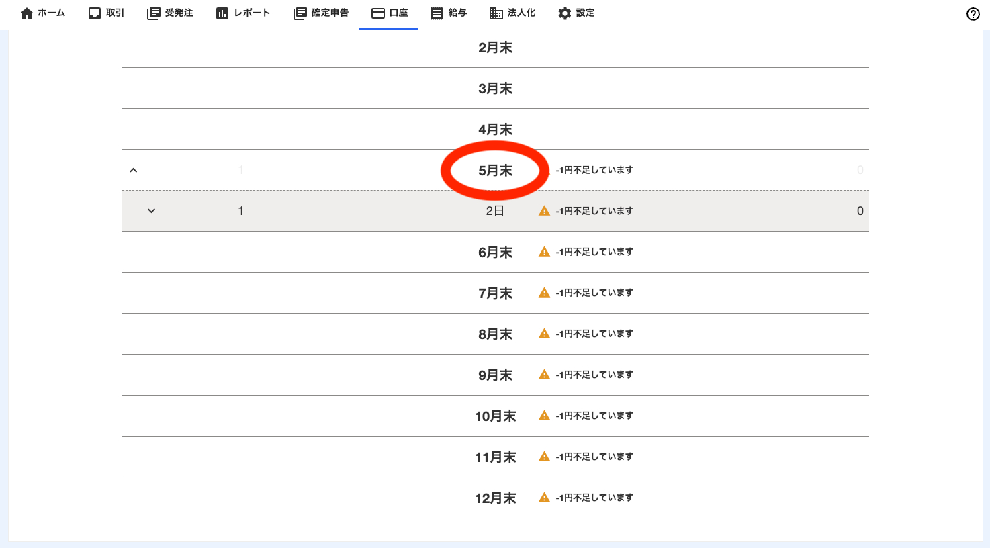Open the 口座 accounts tab
Screen dimensions: 990x548
pos(390,13)
